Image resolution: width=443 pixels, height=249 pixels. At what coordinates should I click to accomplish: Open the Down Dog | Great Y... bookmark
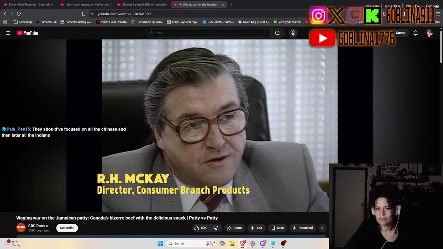point(254,22)
